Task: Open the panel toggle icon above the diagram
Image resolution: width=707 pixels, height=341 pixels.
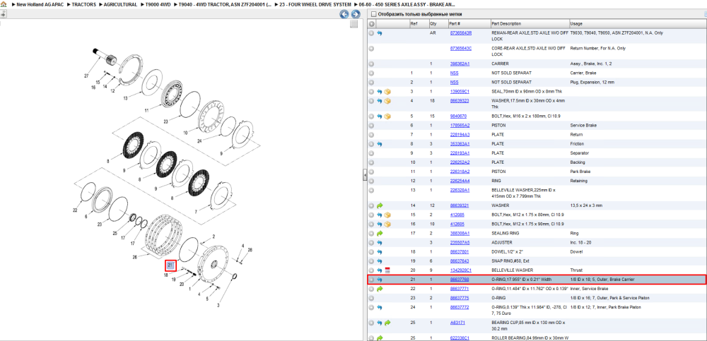Action: click(3, 14)
